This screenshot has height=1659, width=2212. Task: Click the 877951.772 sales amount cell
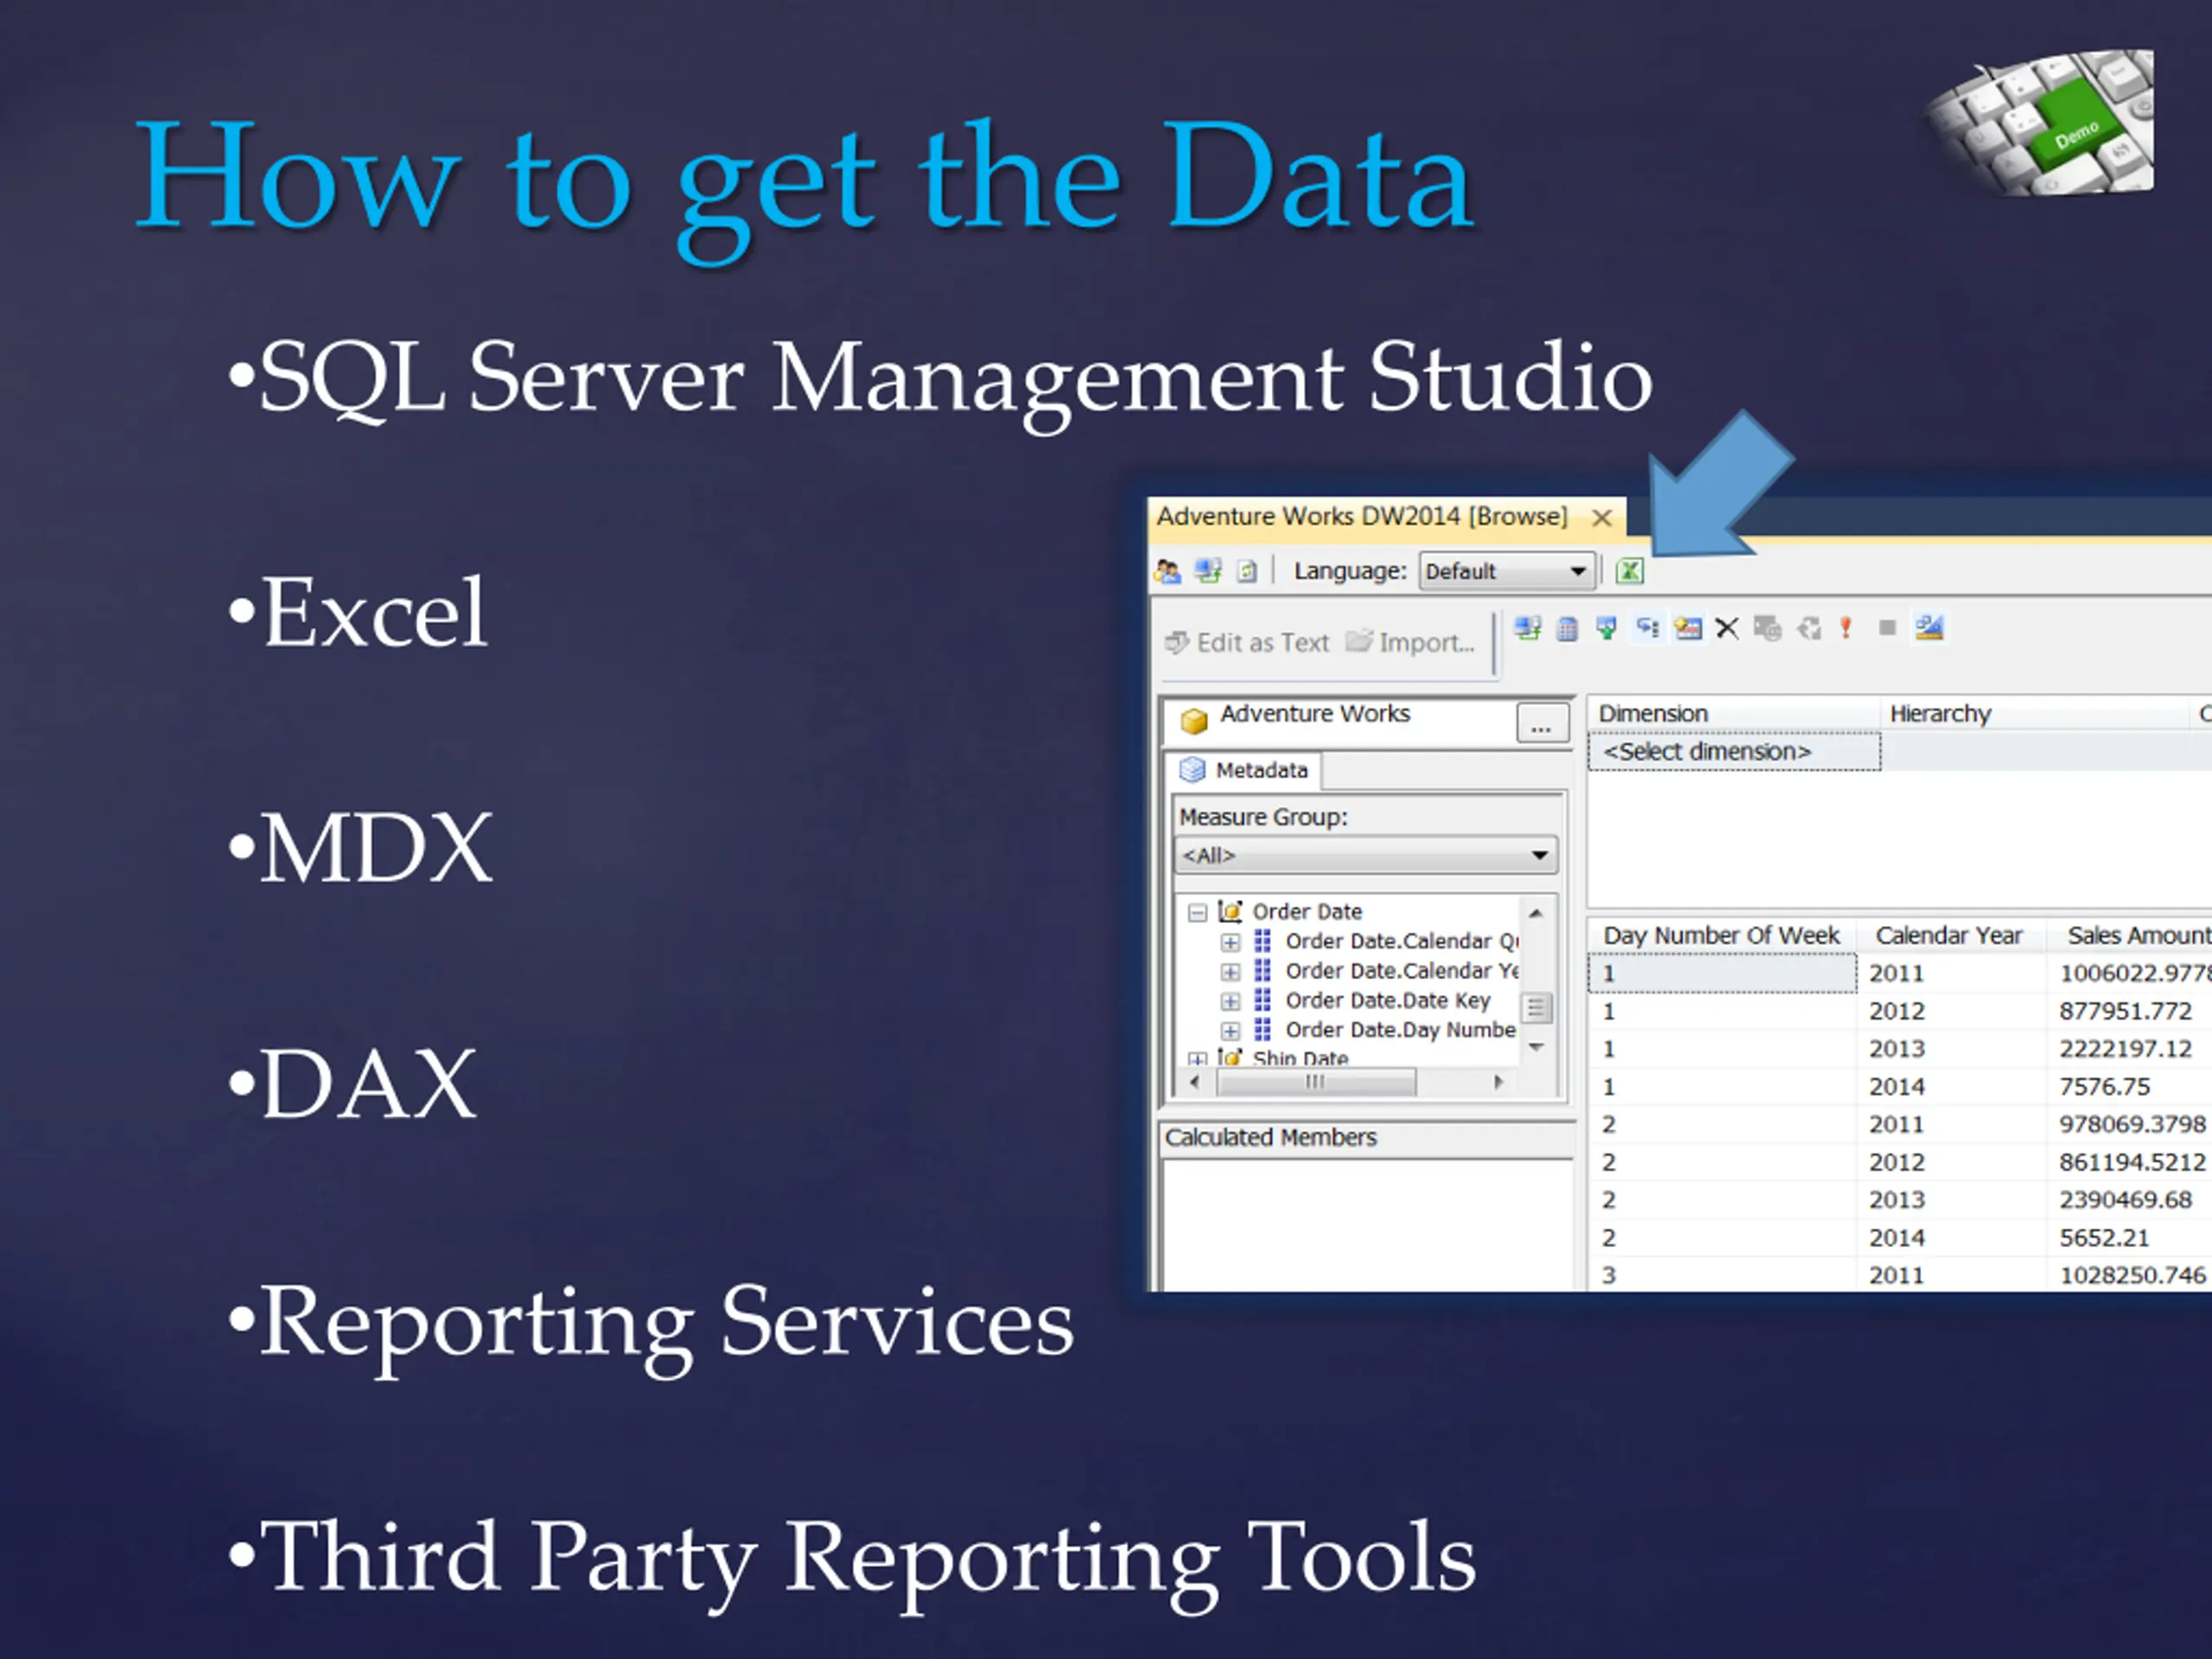point(2129,1011)
